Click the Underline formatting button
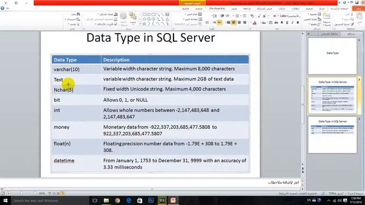This screenshot has height=205, width=365. tap(287, 23)
